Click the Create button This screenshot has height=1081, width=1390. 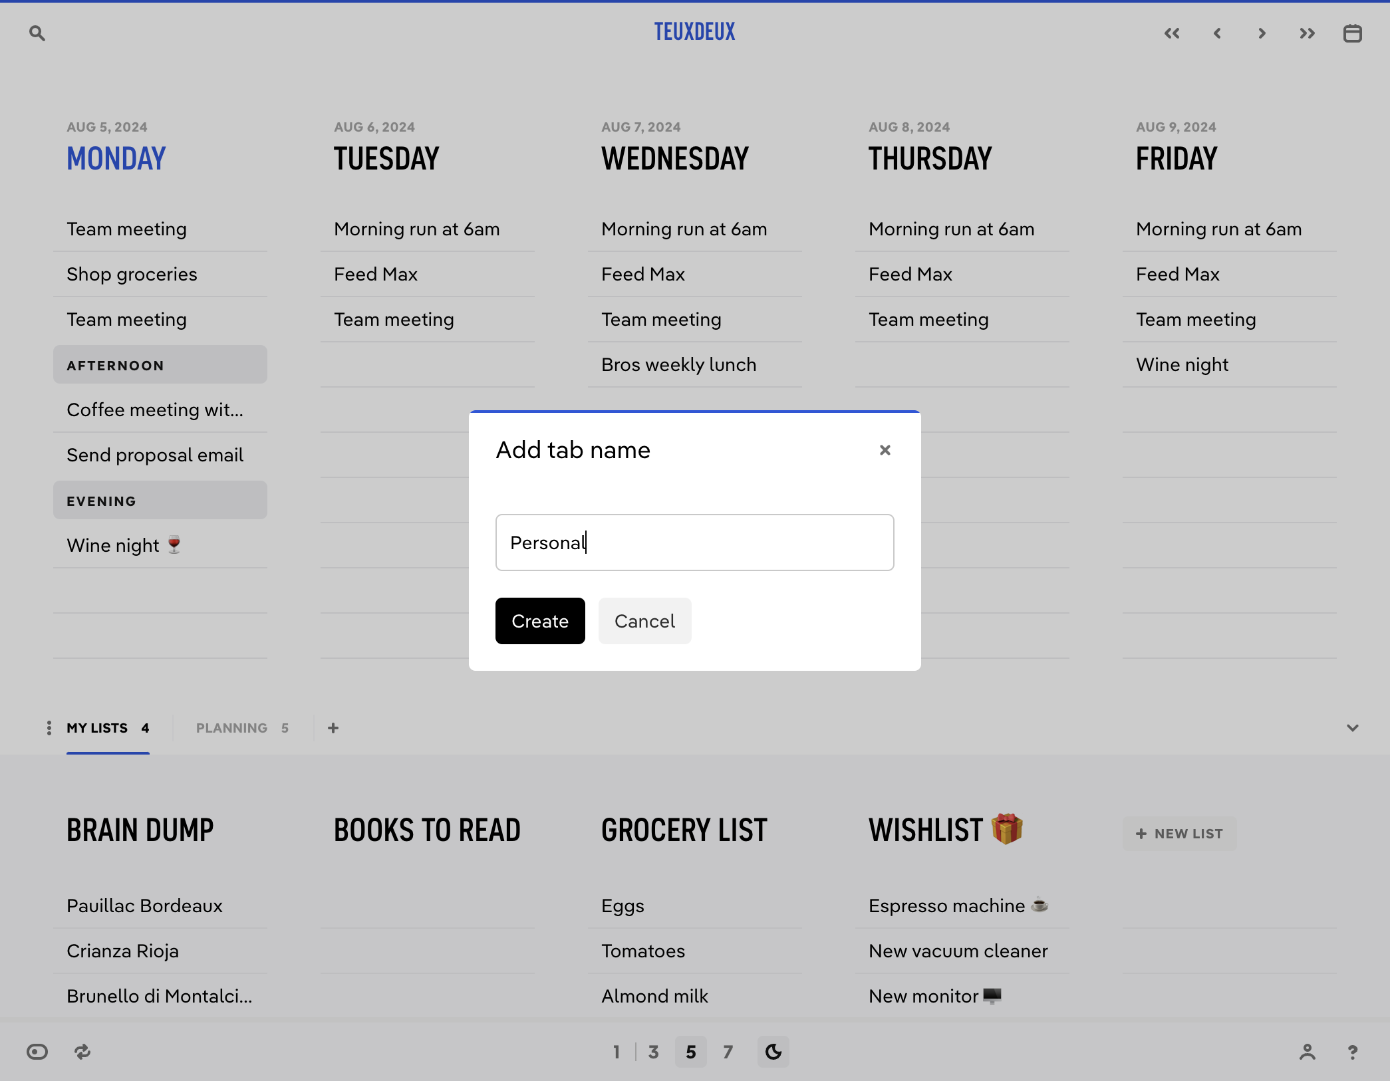tap(540, 621)
